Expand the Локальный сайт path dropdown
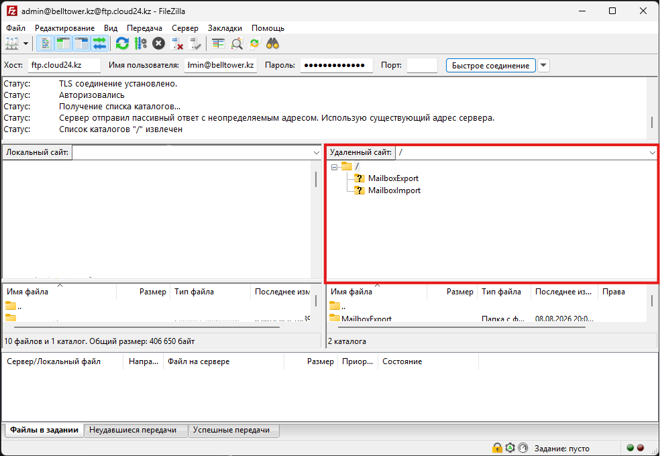 [x=317, y=153]
